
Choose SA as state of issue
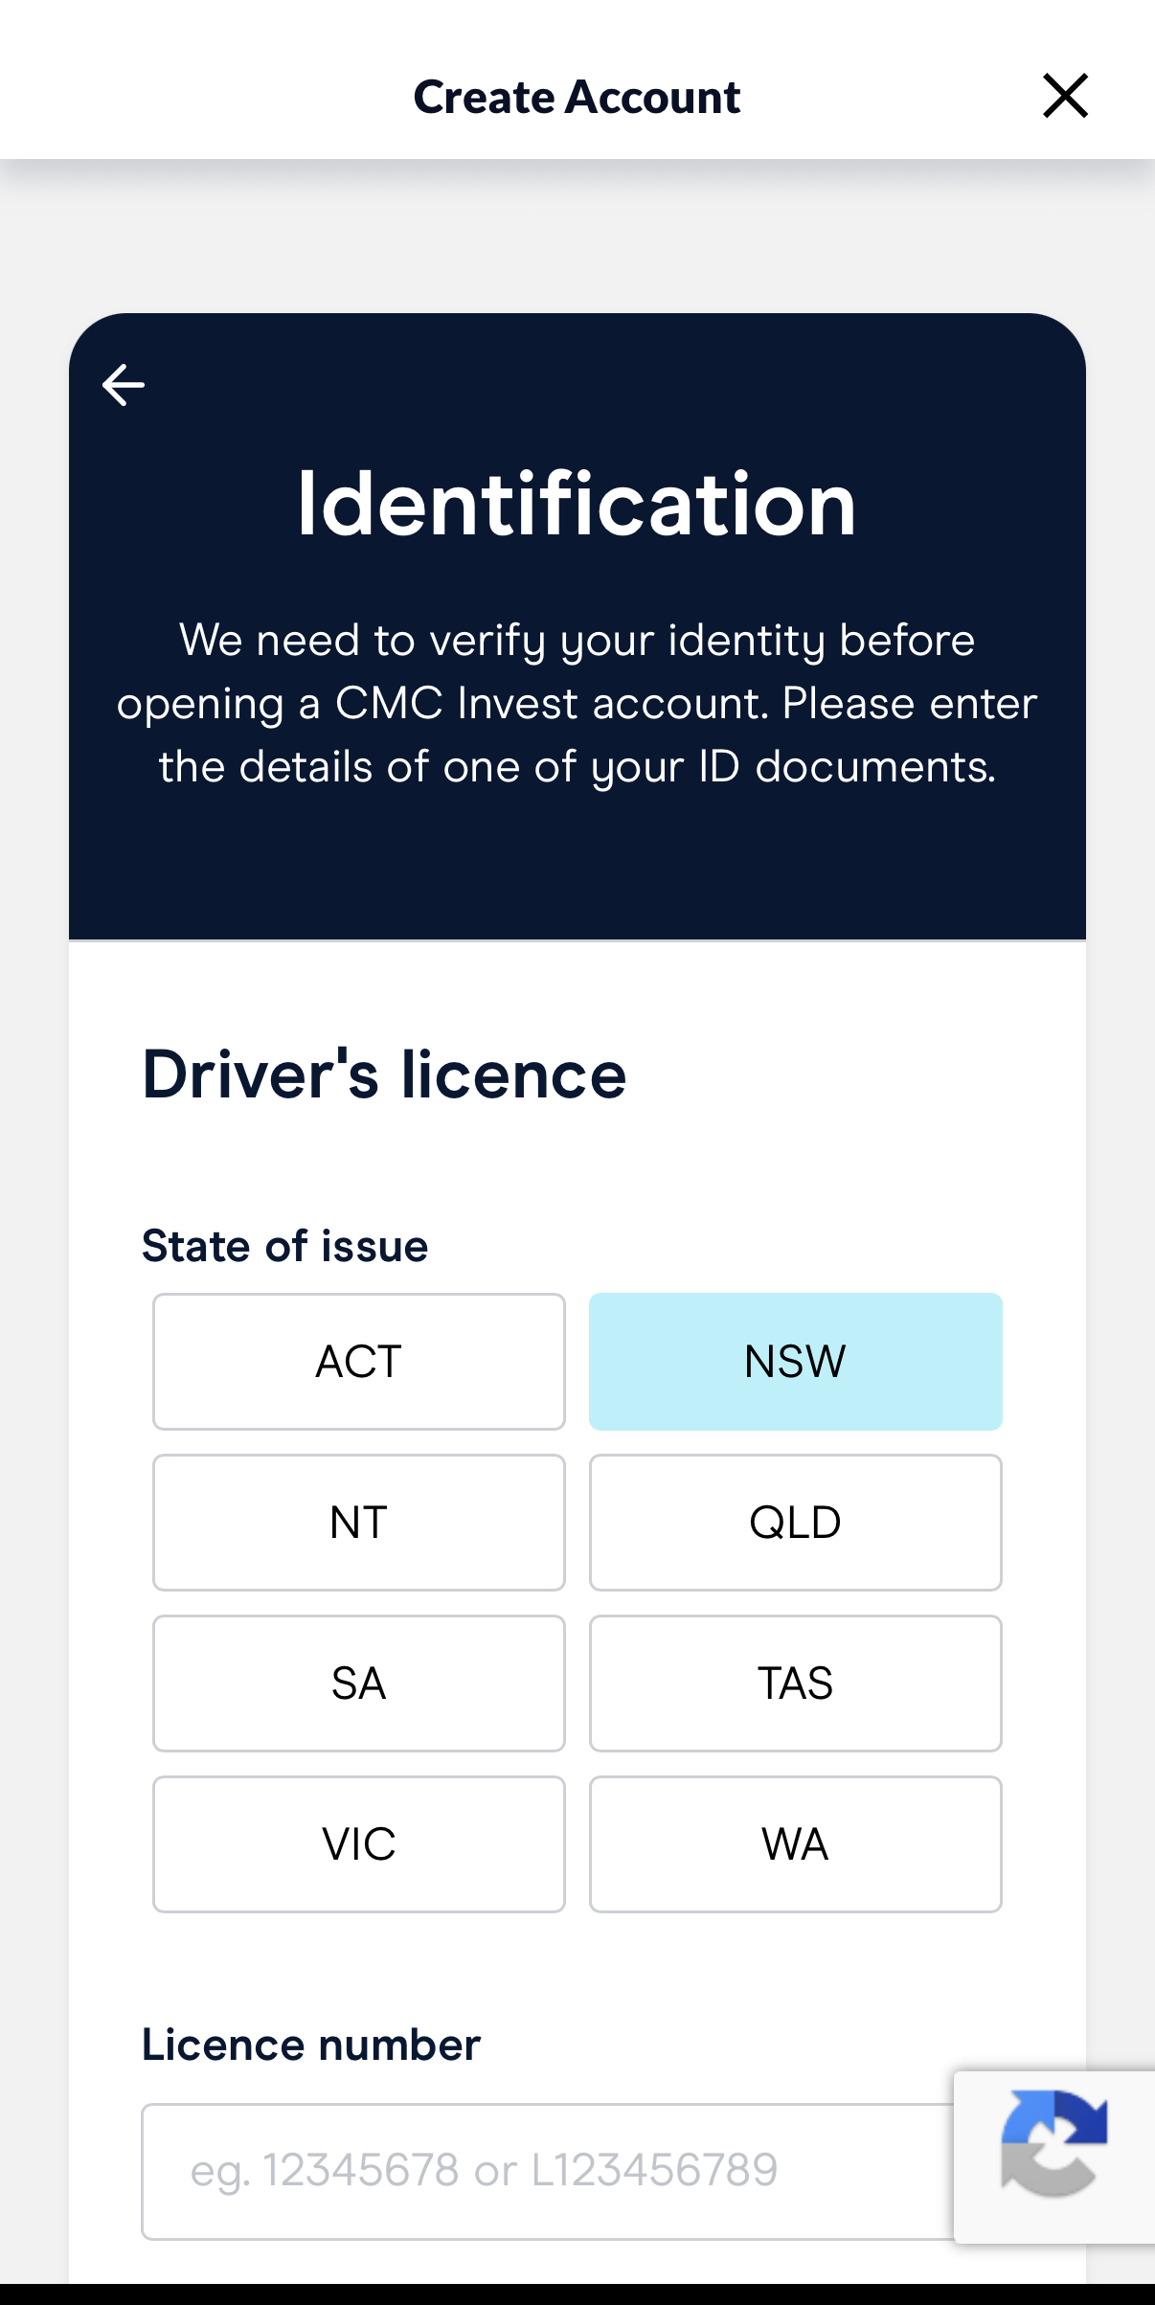(x=359, y=1683)
